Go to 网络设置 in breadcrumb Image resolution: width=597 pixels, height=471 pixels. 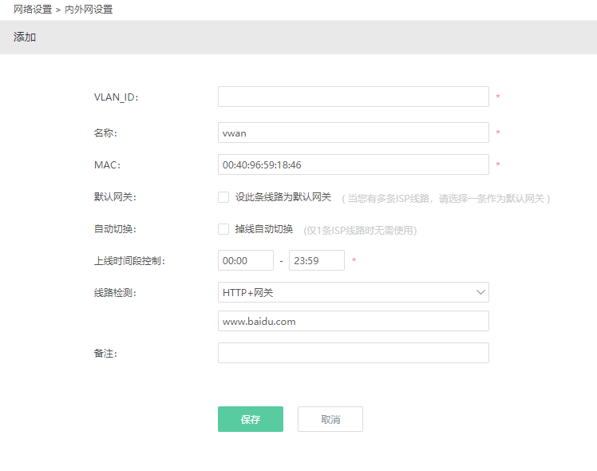point(33,9)
